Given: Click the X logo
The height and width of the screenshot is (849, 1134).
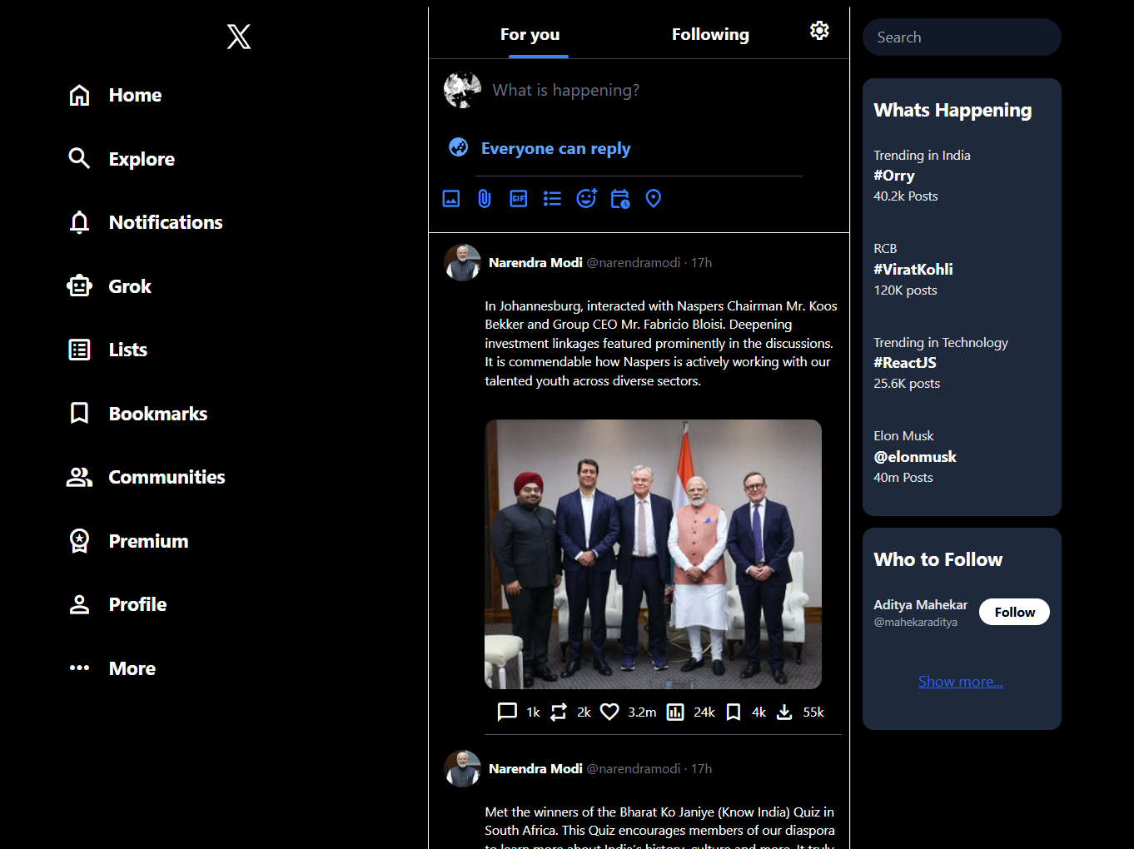Looking at the screenshot, I should [239, 37].
